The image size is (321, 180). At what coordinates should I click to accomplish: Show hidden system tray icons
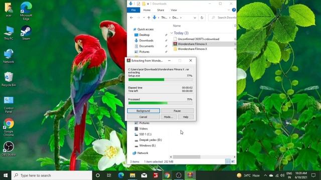point(265,175)
